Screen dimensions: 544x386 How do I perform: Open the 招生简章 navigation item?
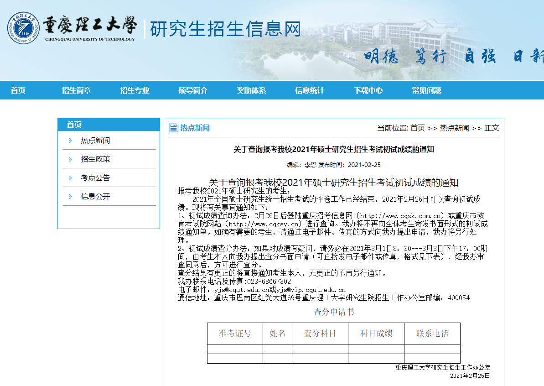[x=76, y=91]
